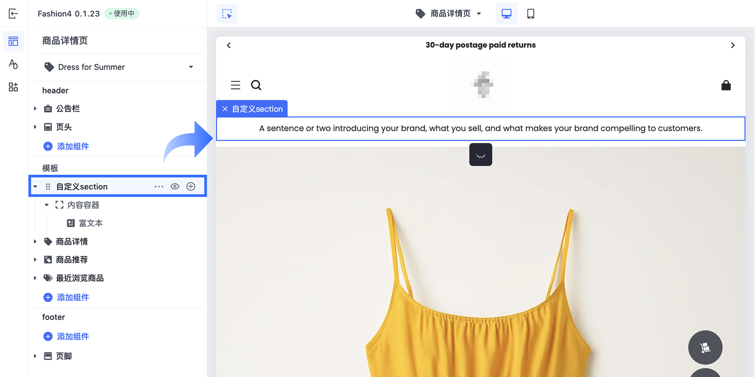Open the hamburger menu in store preview
The width and height of the screenshot is (755, 377).
pos(235,85)
